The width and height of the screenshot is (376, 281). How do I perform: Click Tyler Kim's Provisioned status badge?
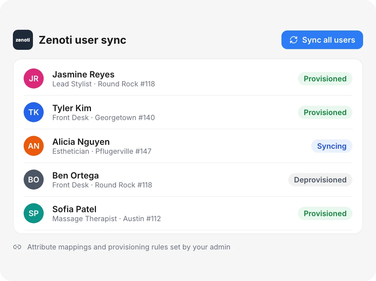point(325,112)
